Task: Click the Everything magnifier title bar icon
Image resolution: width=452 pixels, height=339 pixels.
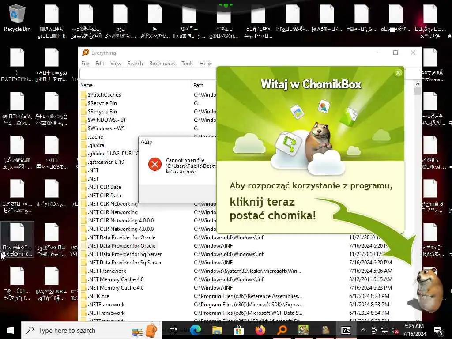Action: pyautogui.click(x=86, y=53)
